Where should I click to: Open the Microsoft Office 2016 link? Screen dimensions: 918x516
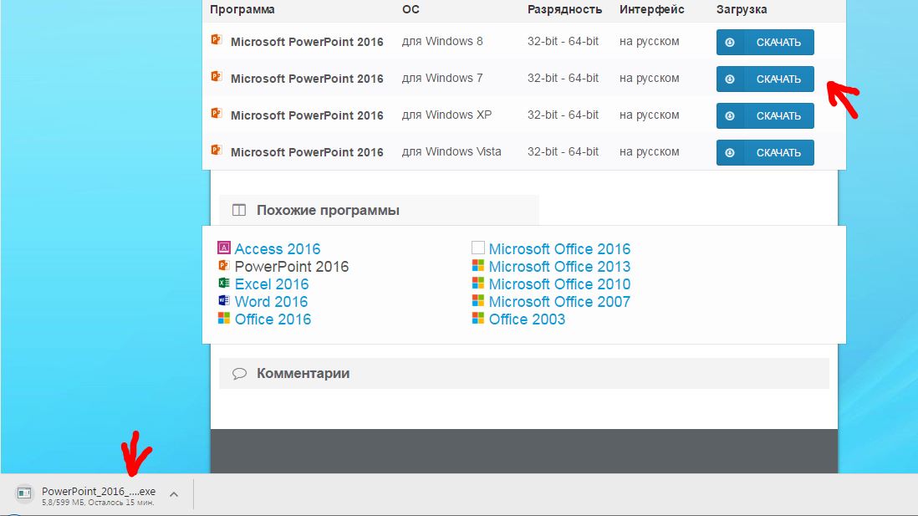559,249
